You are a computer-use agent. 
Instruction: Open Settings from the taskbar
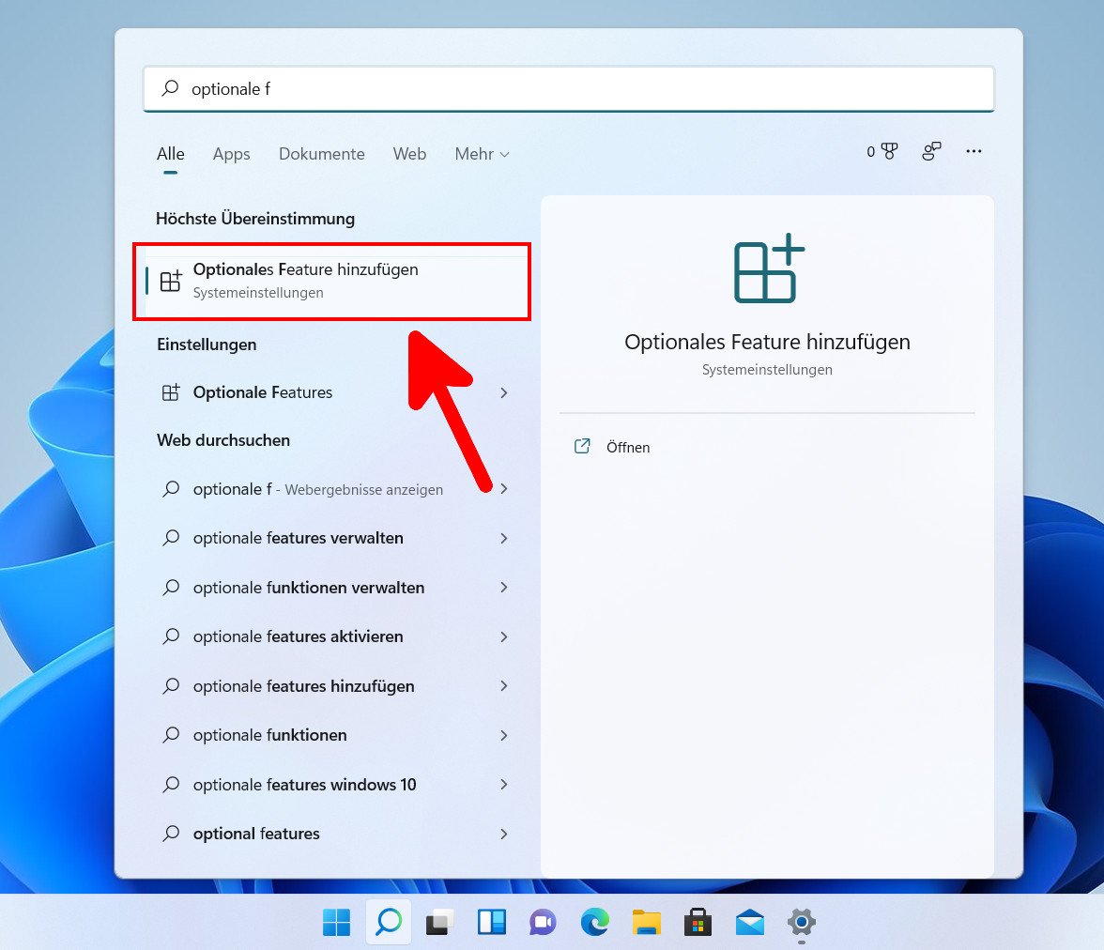pyautogui.click(x=800, y=923)
